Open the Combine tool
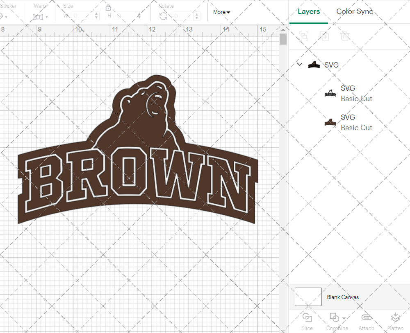 [334, 321]
